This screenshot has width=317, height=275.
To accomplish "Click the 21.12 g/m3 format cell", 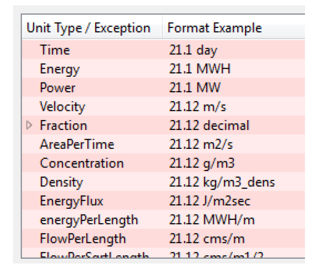I will point(202,163).
